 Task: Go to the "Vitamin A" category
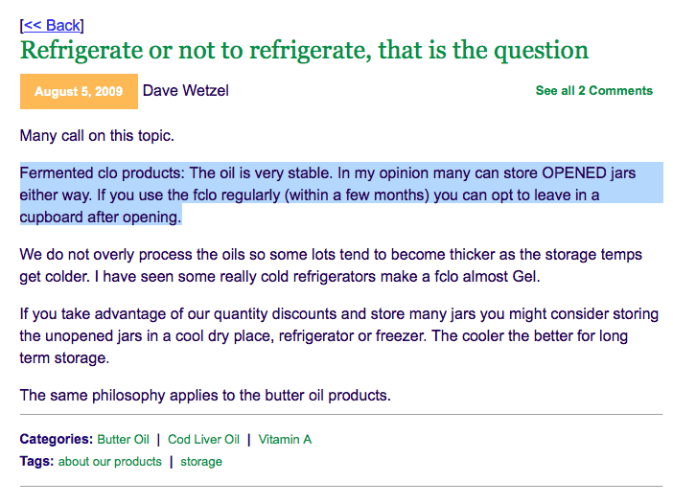pos(285,440)
